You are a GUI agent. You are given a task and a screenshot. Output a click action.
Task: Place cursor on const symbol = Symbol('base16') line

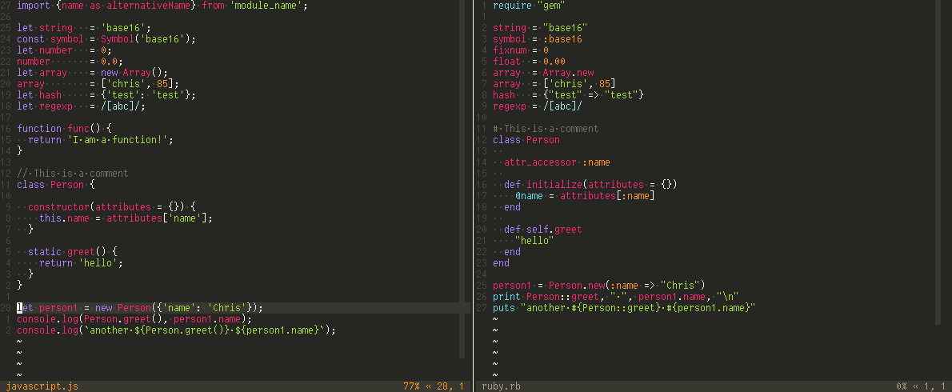tap(106, 39)
